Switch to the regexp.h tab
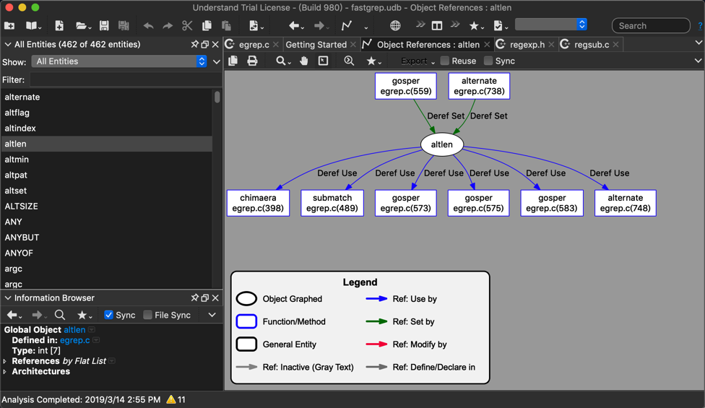This screenshot has height=408, width=705. [527, 45]
